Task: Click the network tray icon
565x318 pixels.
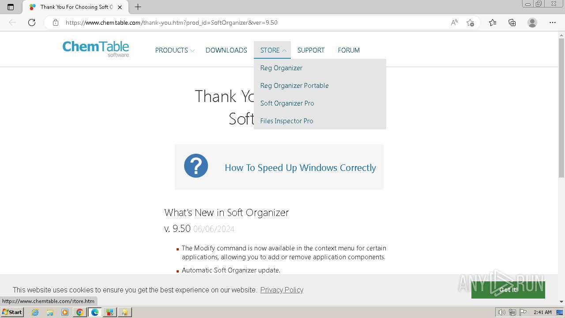Action: [512, 312]
